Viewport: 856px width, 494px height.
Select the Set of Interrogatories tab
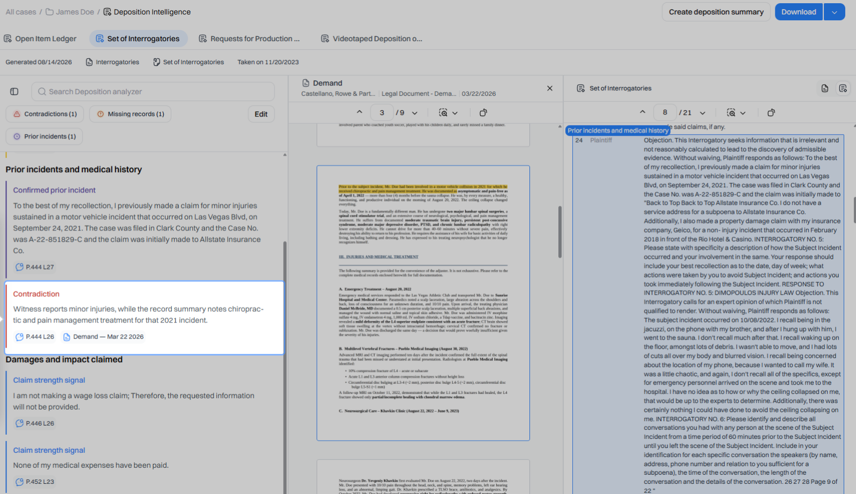point(138,38)
